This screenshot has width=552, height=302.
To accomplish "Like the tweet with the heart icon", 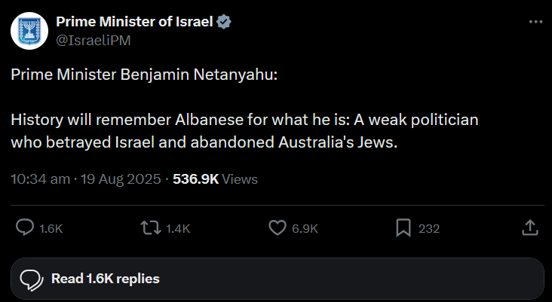I will pyautogui.click(x=278, y=227).
